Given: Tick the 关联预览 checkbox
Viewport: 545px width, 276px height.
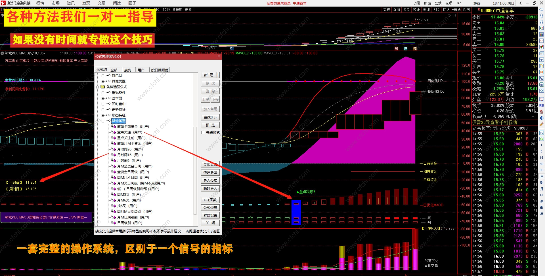Looking at the screenshot, I should [x=203, y=132].
